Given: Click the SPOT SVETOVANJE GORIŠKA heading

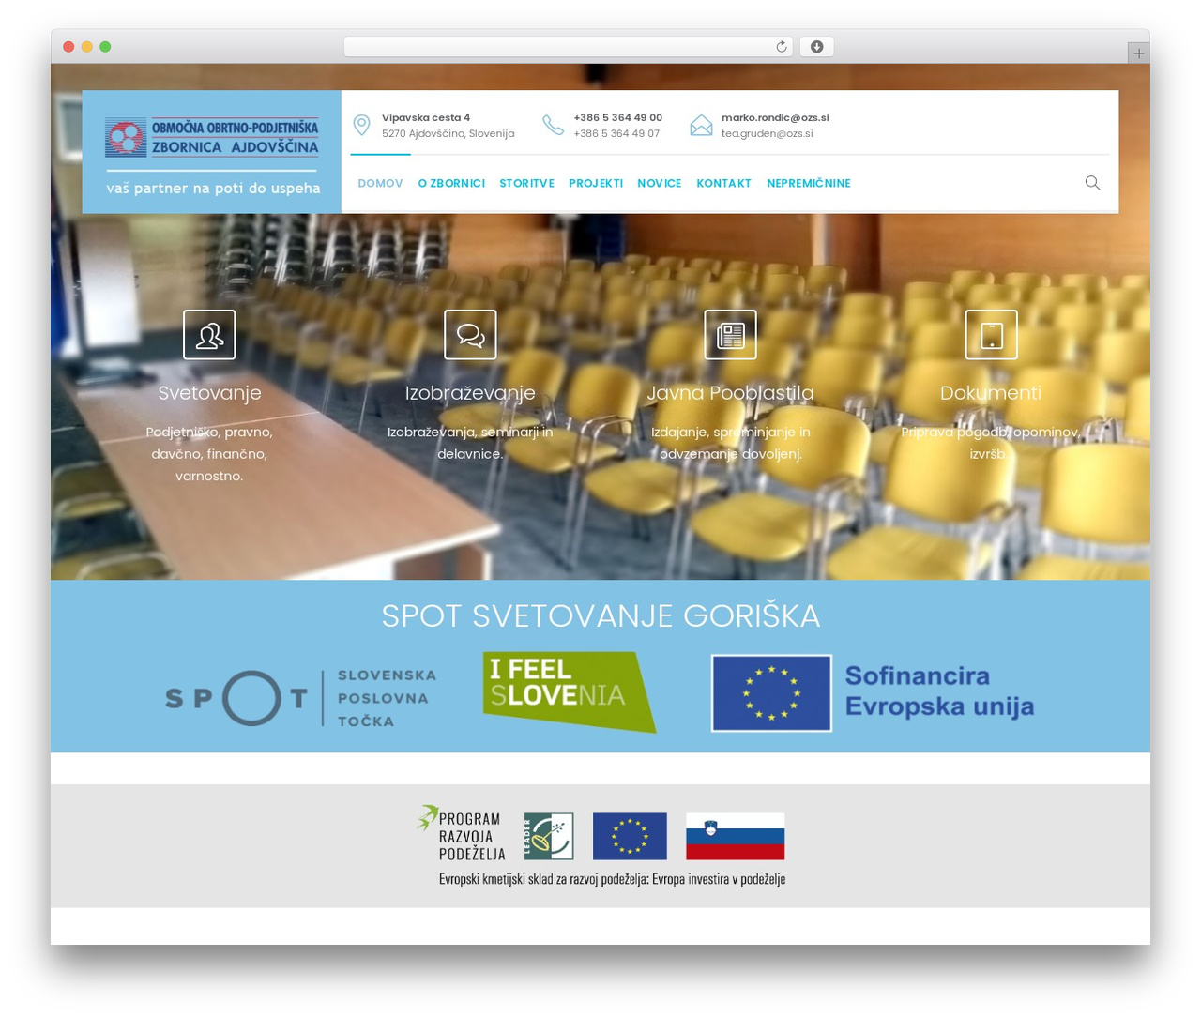Looking at the screenshot, I should 600,615.
